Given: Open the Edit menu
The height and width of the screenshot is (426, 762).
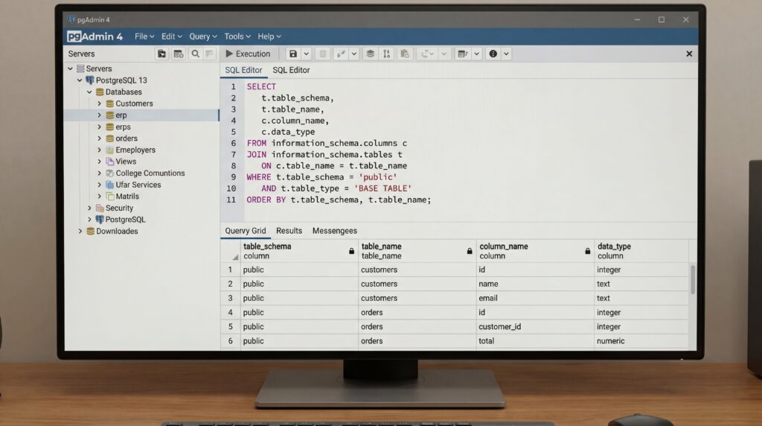Looking at the screenshot, I should (172, 36).
